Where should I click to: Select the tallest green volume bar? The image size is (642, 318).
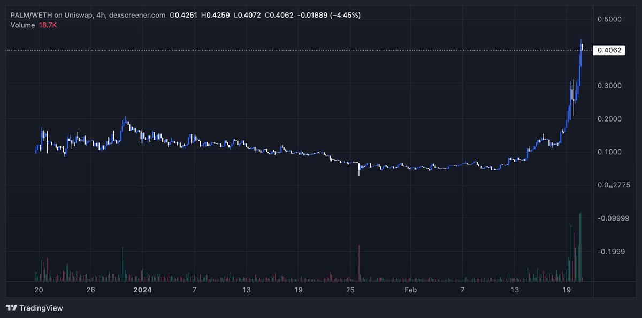pyautogui.click(x=580, y=246)
